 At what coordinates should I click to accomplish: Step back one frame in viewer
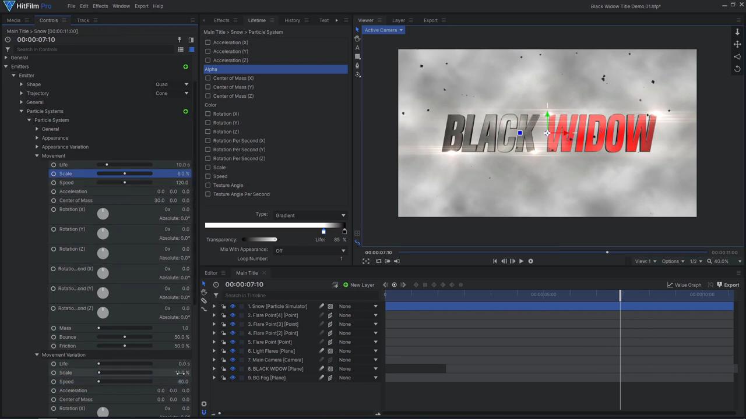tap(504, 261)
